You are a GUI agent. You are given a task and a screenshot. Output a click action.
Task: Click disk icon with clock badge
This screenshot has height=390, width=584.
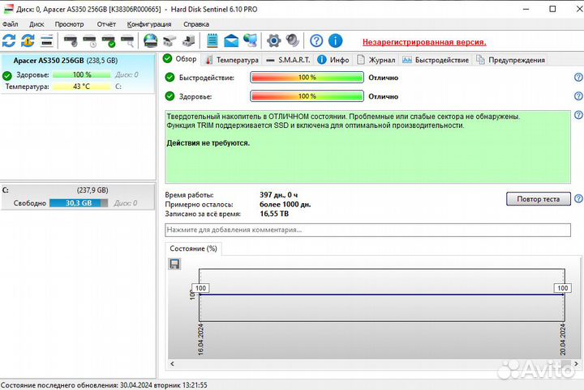click(89, 40)
